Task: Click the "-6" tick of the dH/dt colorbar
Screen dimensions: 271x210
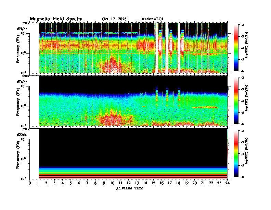Action: [x=242, y=71]
